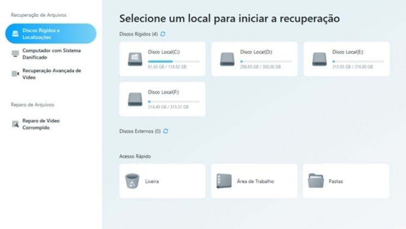
Task: Click the usage bar of Disco Local(C:)
Action: click(x=174, y=62)
